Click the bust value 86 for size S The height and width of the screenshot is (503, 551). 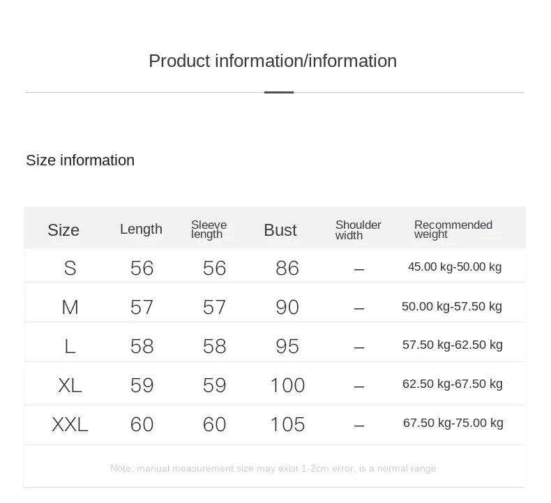(x=287, y=268)
